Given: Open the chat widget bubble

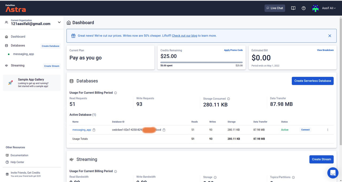Looking at the screenshot, I should pos(333,173).
